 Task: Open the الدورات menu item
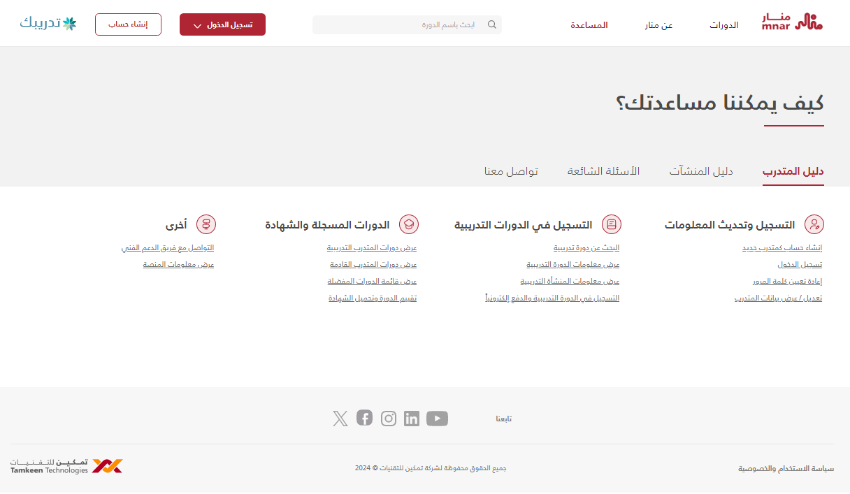pos(724,25)
